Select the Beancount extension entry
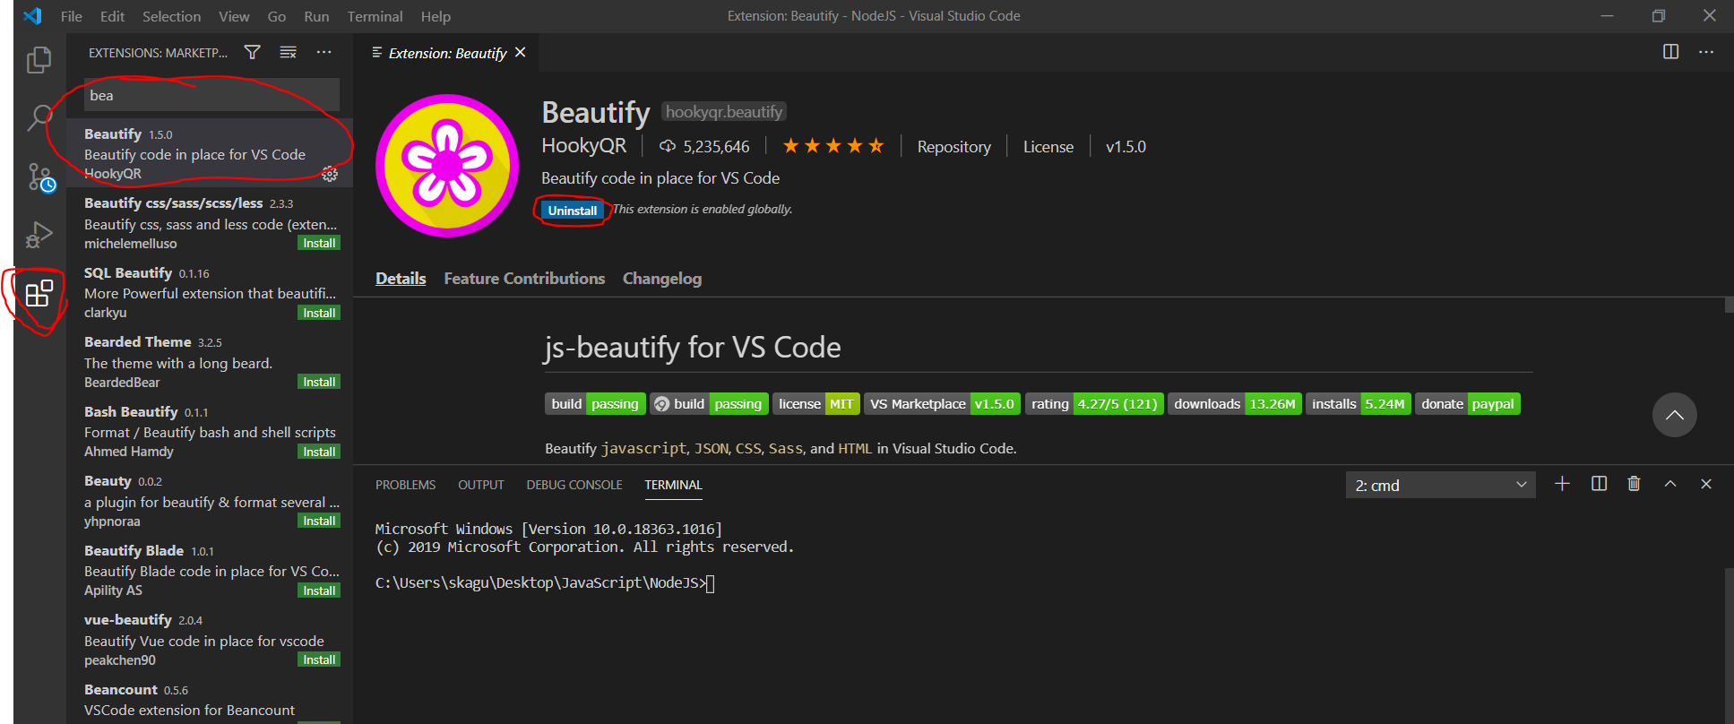Image resolution: width=1734 pixels, height=724 pixels. 210,701
